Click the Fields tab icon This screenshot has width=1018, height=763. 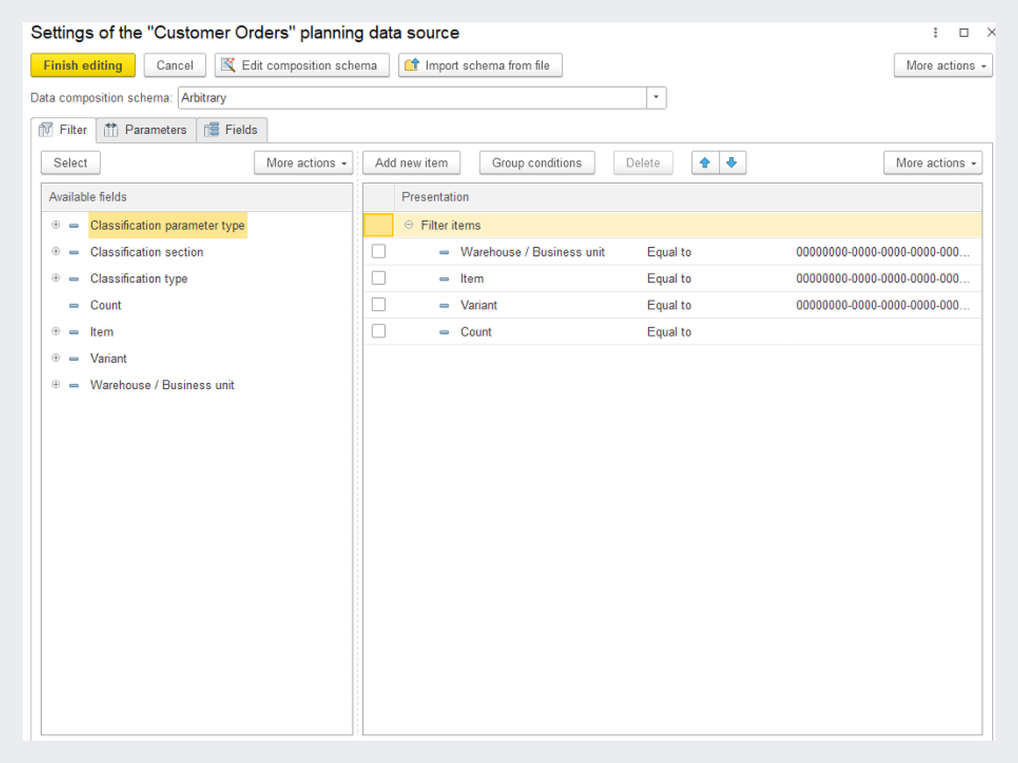pos(212,130)
